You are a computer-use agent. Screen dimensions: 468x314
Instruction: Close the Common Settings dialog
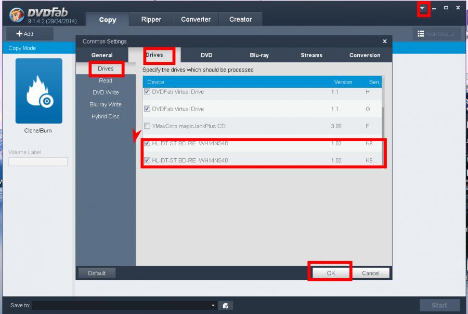tap(385, 42)
